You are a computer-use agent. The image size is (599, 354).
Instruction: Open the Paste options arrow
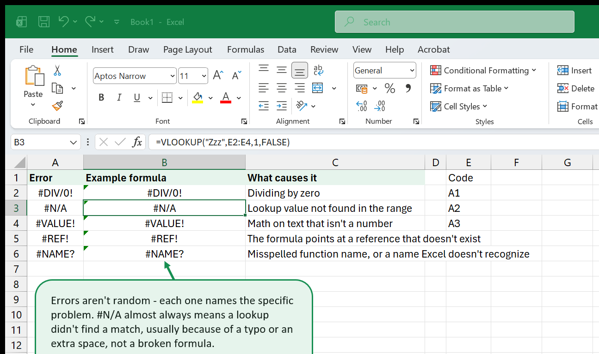(x=33, y=105)
